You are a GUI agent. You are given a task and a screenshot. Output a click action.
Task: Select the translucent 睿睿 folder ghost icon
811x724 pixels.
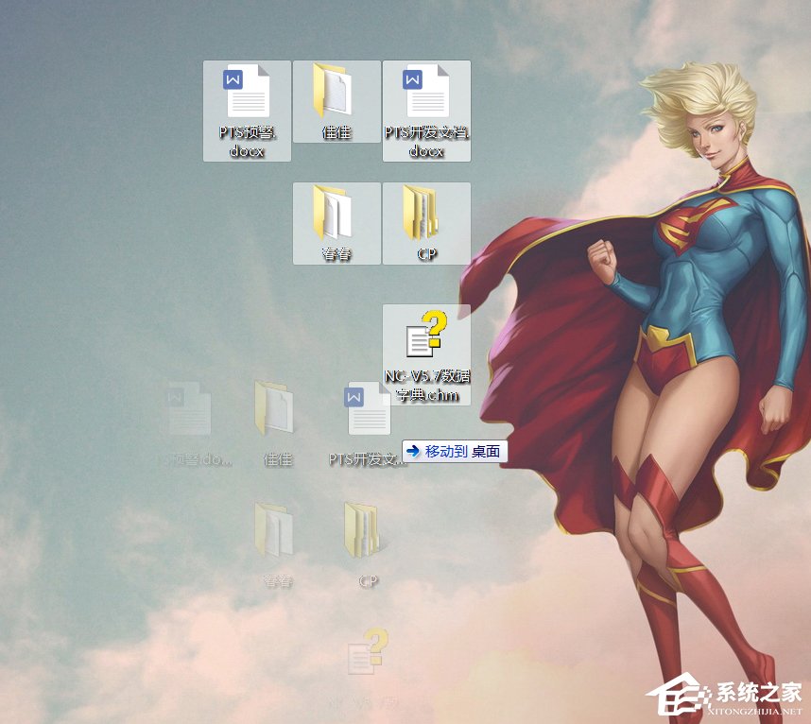(274, 525)
